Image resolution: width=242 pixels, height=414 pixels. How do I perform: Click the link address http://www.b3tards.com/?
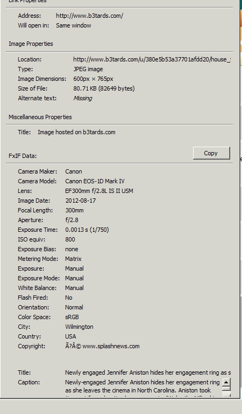click(x=89, y=16)
